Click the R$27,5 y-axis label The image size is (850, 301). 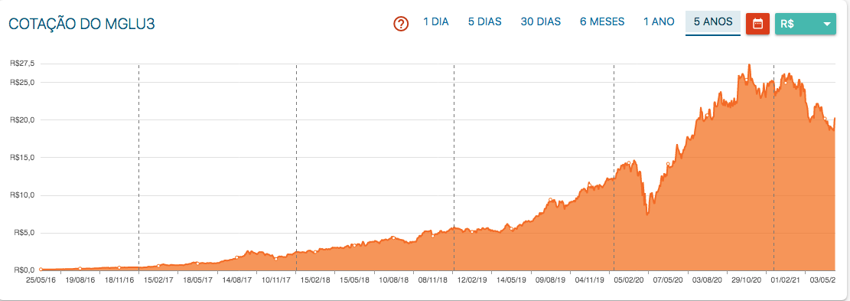(22, 64)
